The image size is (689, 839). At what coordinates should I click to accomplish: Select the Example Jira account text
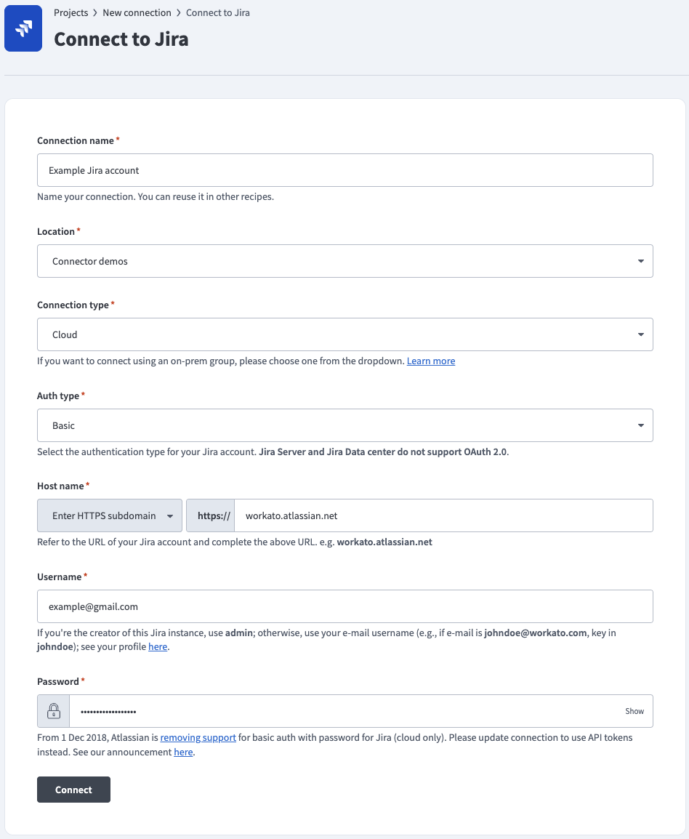94,169
